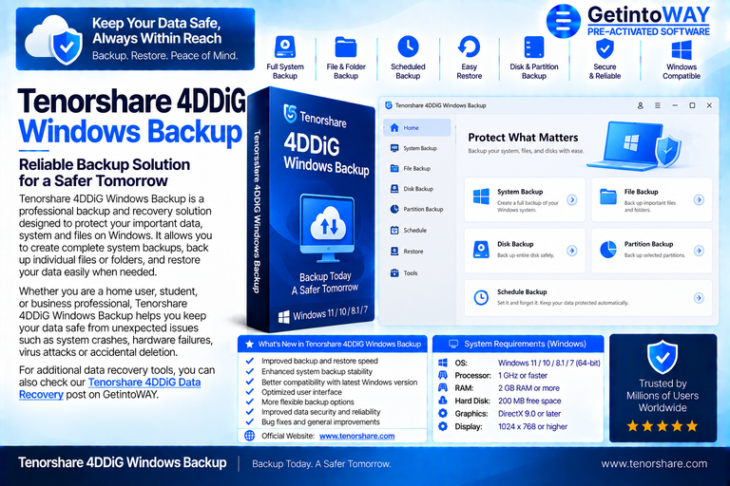Click the footer www.tenorshare.com text

pos(654,463)
